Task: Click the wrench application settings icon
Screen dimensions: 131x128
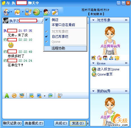Action: pos(55,12)
